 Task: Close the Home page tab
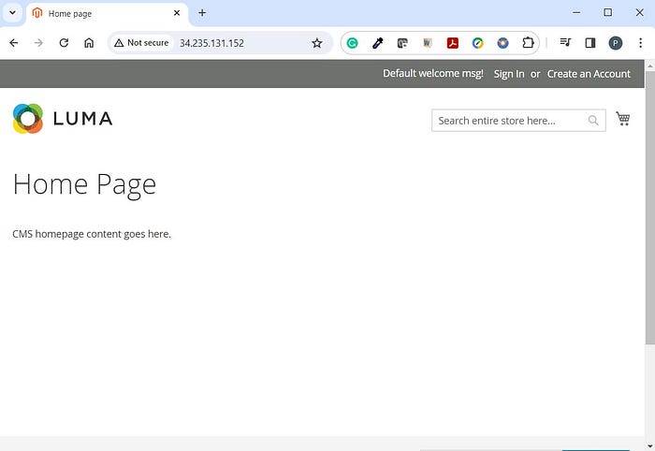(x=177, y=13)
